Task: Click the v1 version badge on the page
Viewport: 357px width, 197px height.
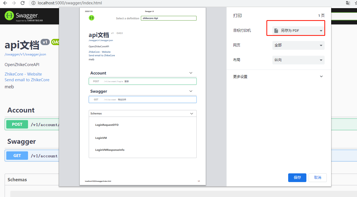Action: pos(45,42)
